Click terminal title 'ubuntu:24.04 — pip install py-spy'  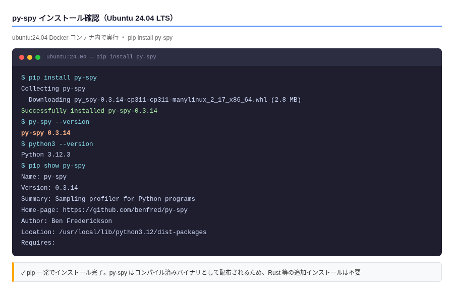coord(101,57)
